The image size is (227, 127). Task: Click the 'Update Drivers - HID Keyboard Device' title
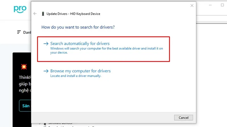[73, 14]
